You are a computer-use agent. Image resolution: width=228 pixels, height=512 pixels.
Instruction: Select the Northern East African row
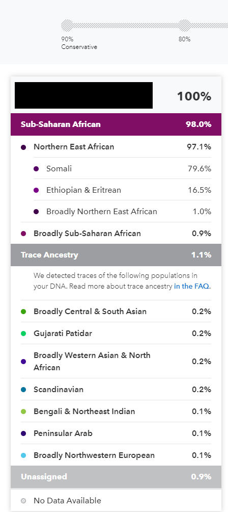pos(116,146)
